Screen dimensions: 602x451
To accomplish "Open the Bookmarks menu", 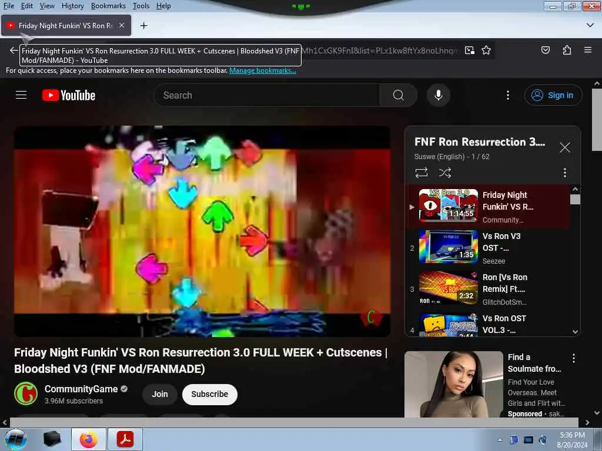I will click(x=108, y=6).
